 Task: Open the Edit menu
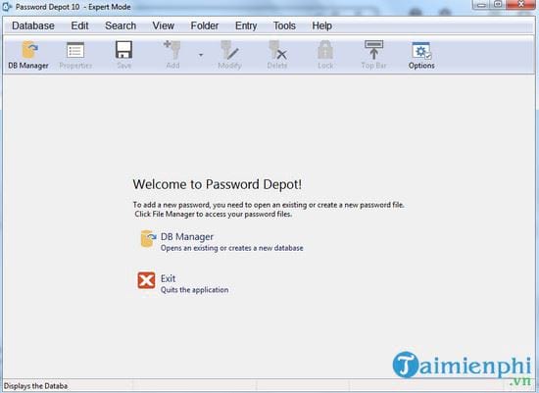click(x=79, y=25)
